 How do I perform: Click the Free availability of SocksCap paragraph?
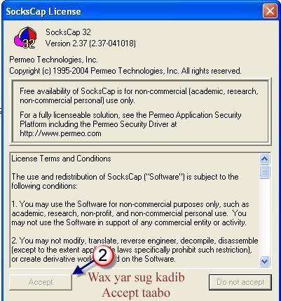(x=139, y=95)
